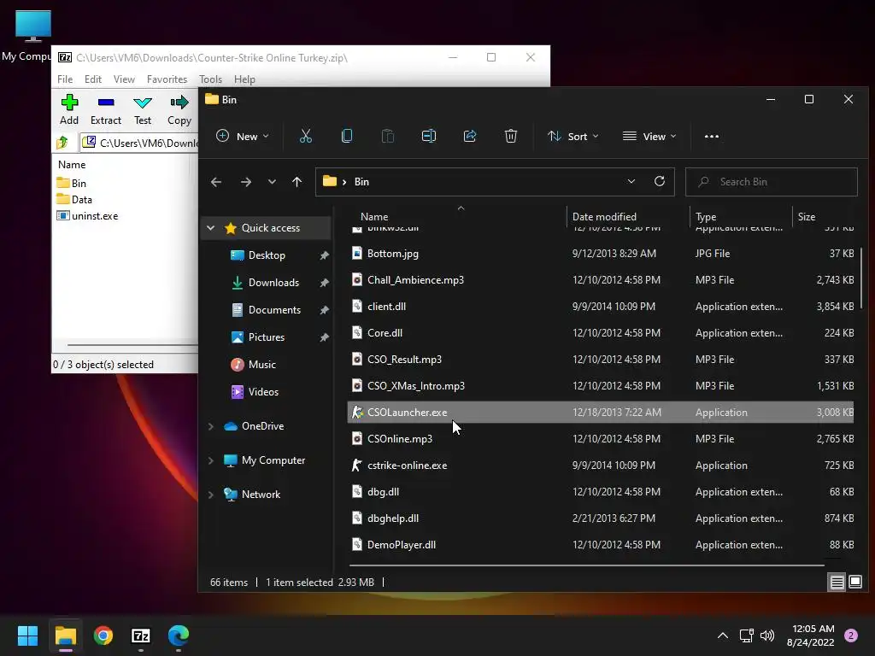875x656 pixels.
Task: Go up one folder in 7-Zip
Action: (62, 143)
